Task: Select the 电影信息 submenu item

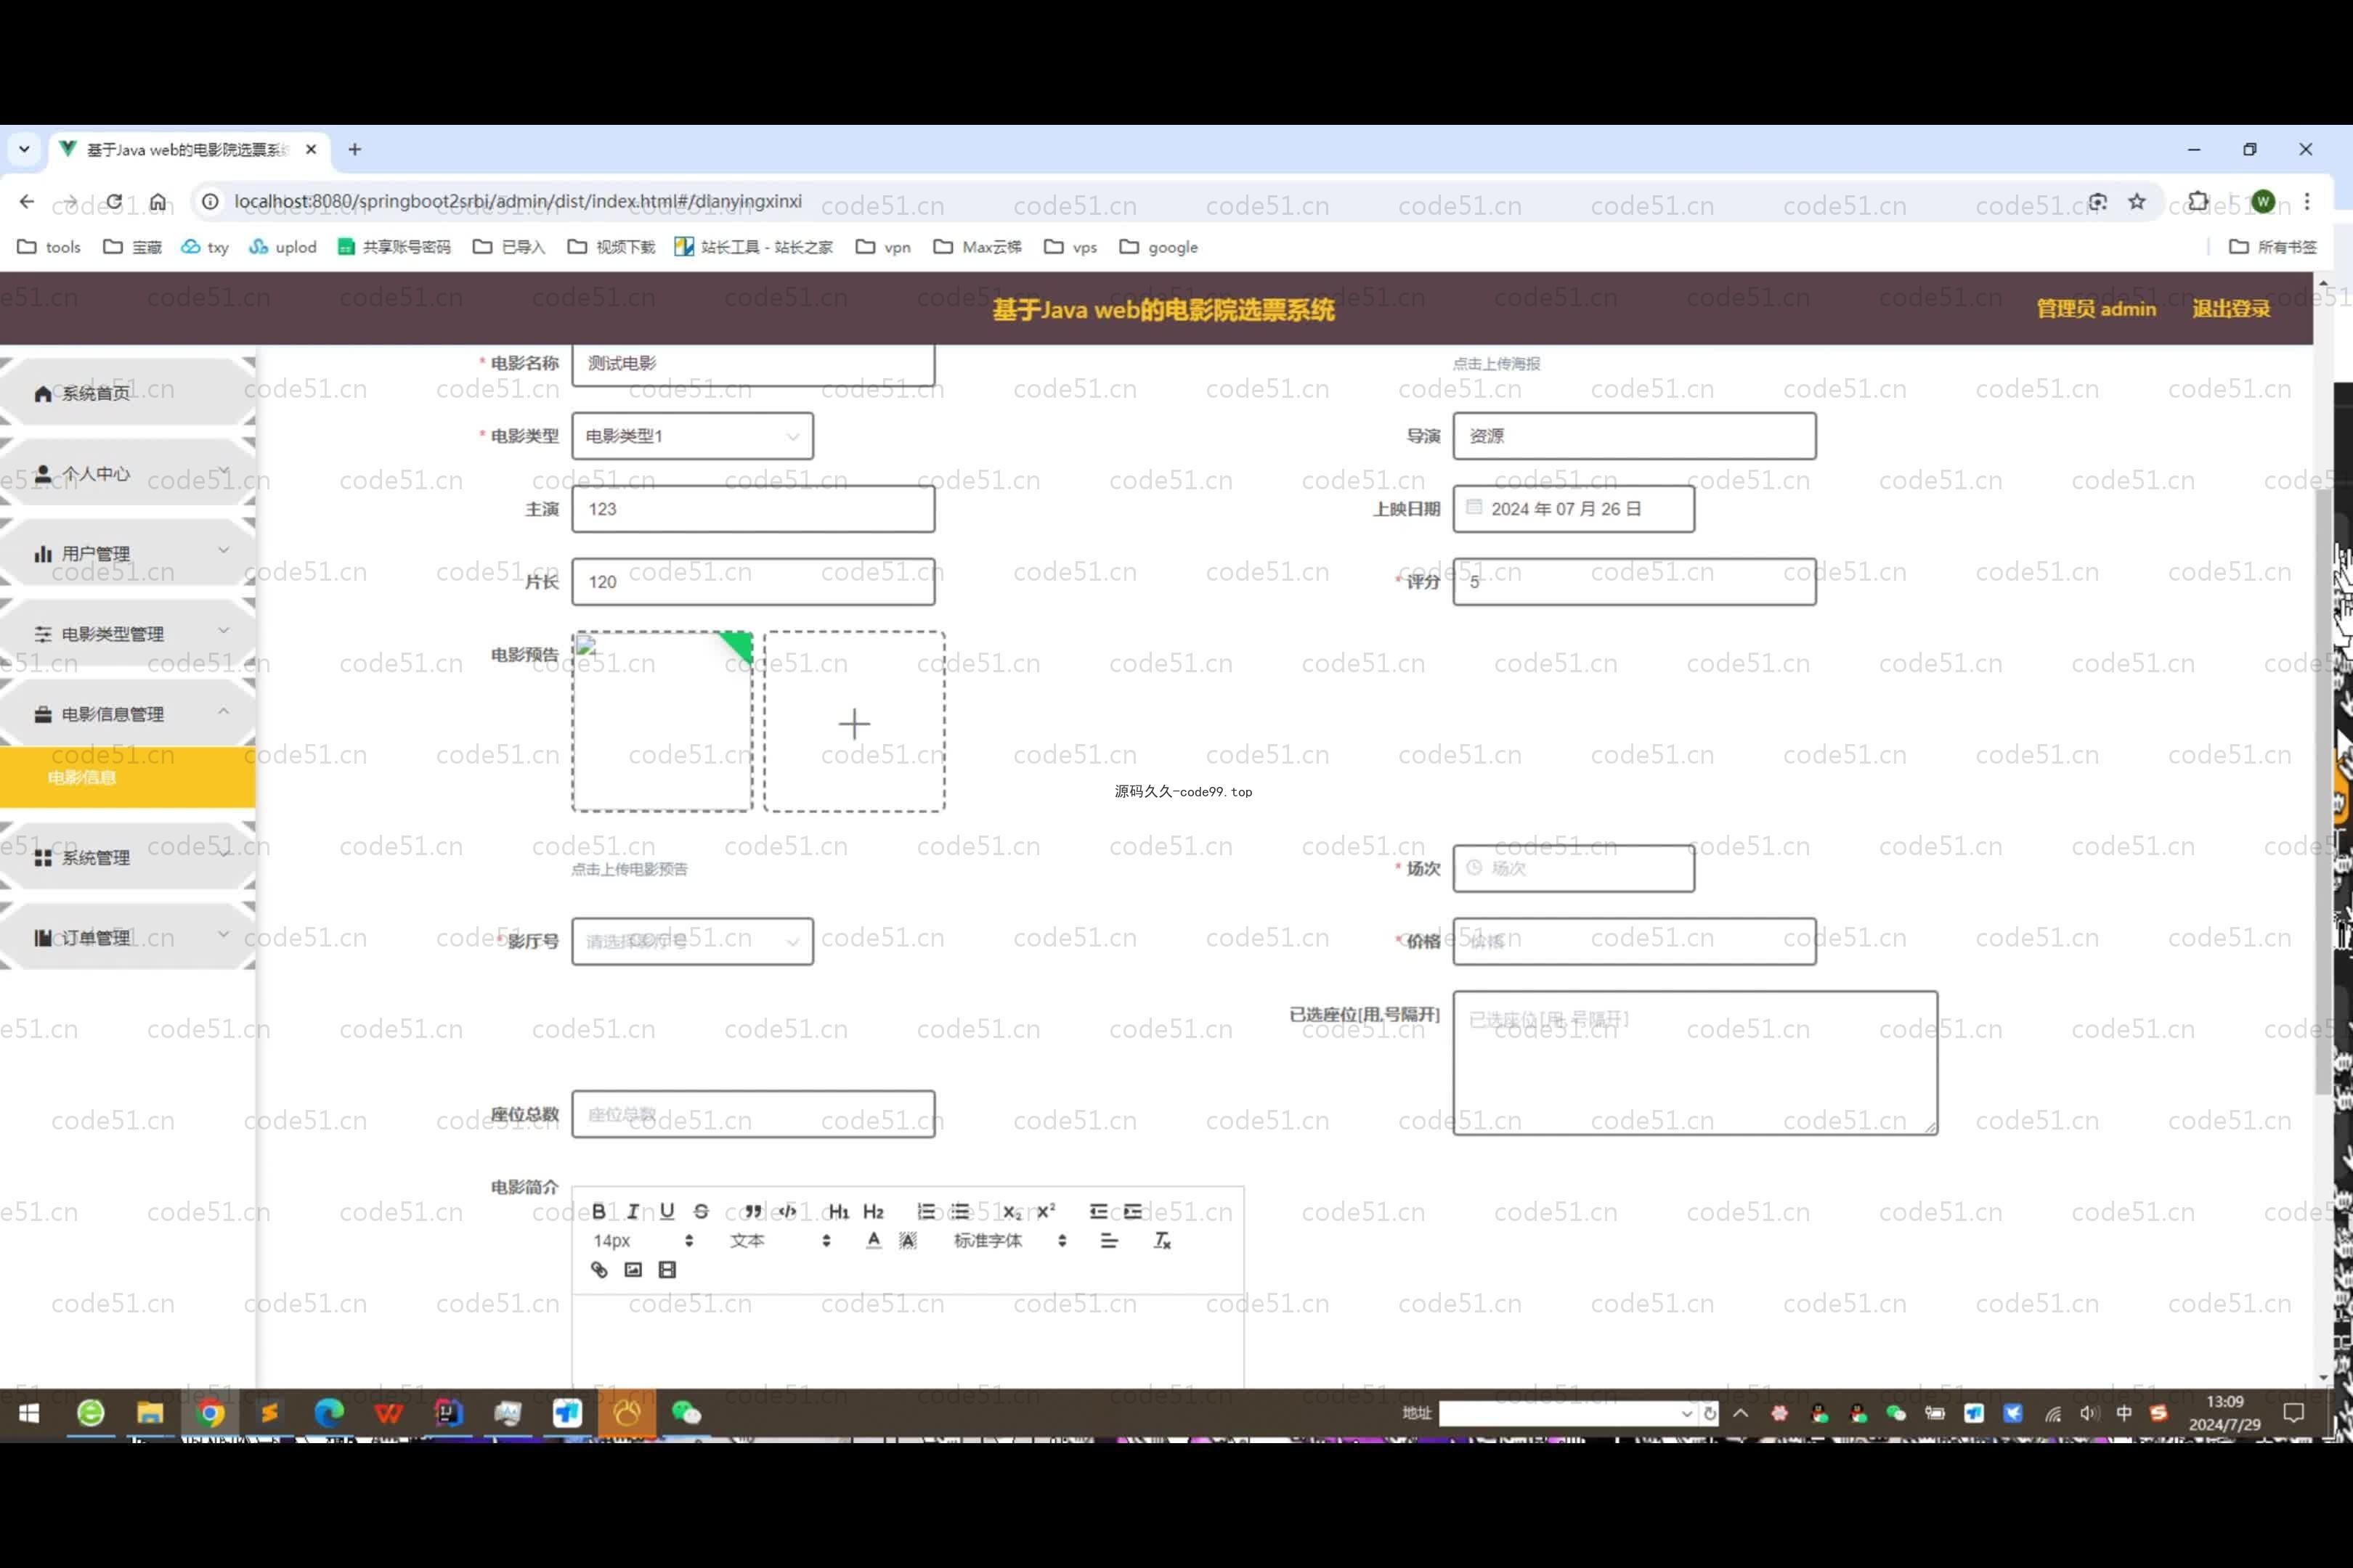Action: [128, 777]
